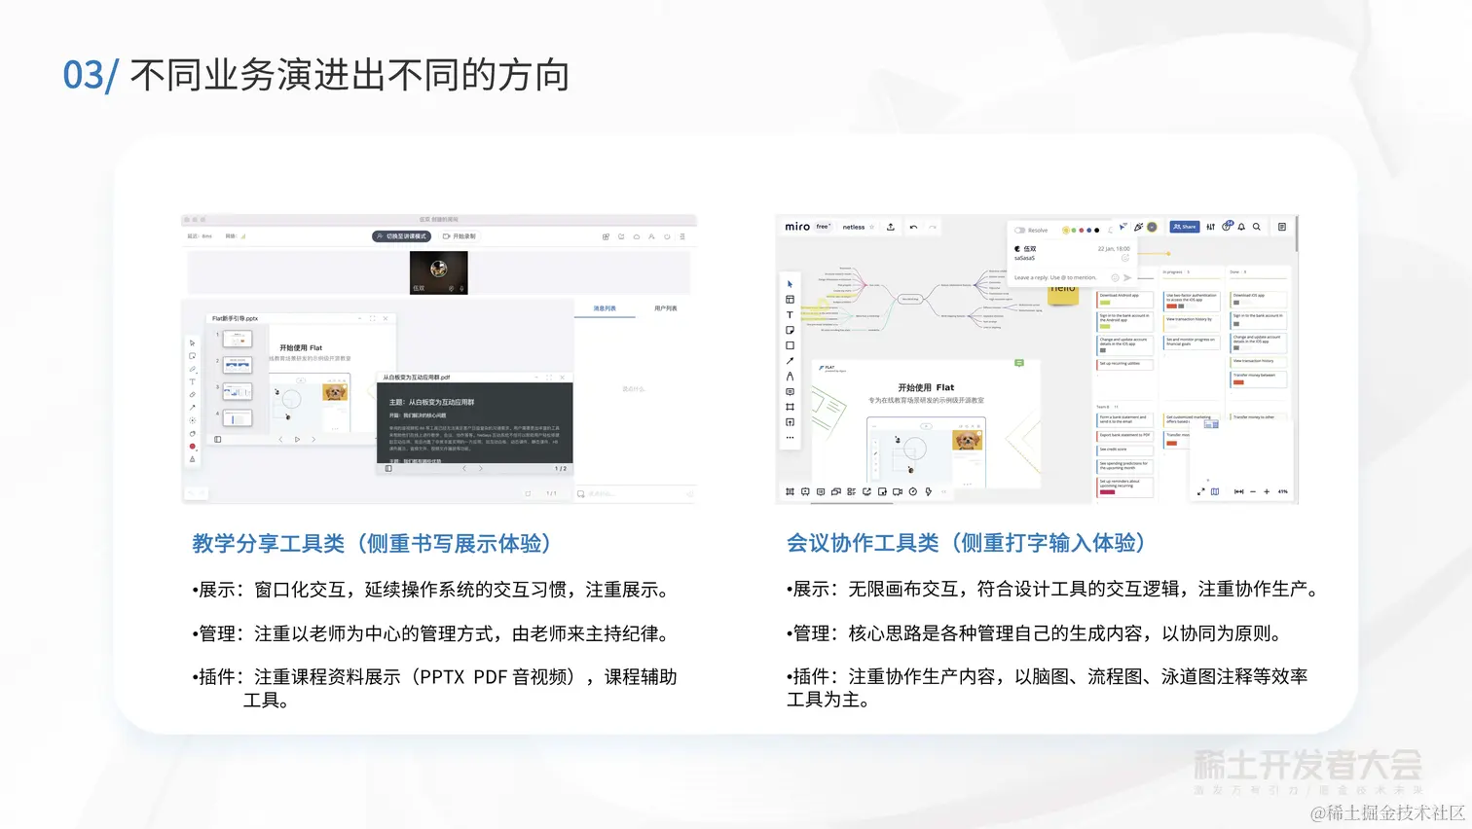1472x829 pixels.
Task: Select the Flat whiteboard eraser tool
Action: 192,395
